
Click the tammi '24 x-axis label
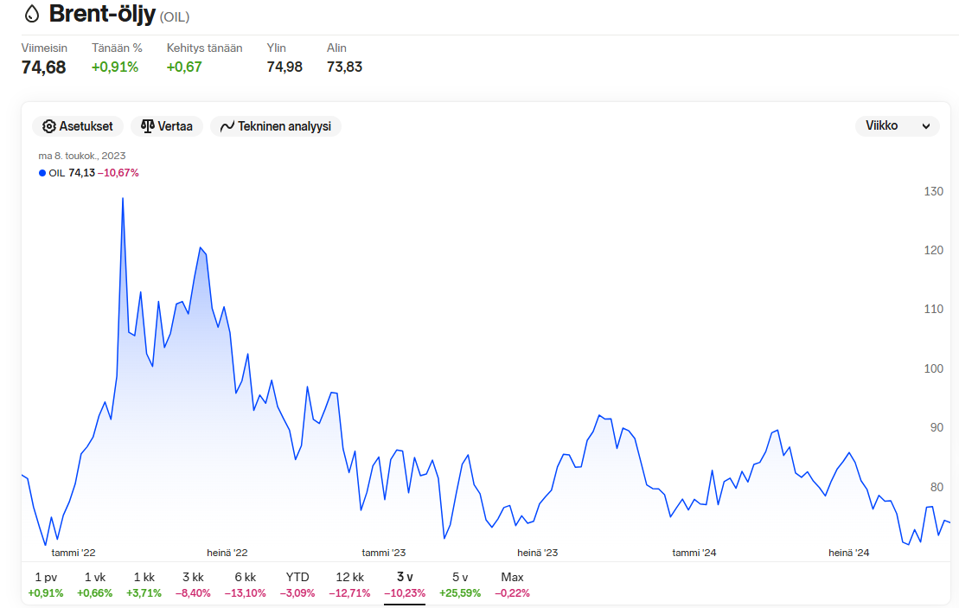694,553
